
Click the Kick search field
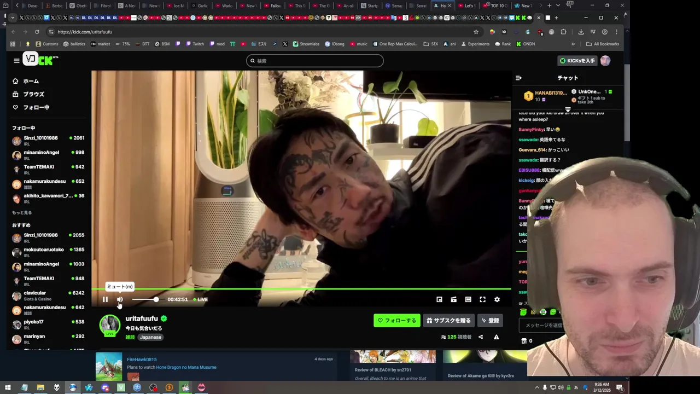(x=315, y=61)
